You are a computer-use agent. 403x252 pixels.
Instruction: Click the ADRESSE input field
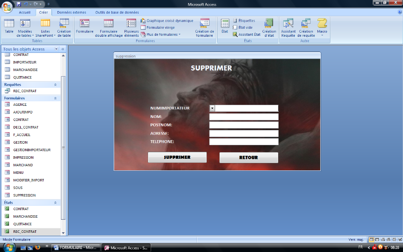244,134
